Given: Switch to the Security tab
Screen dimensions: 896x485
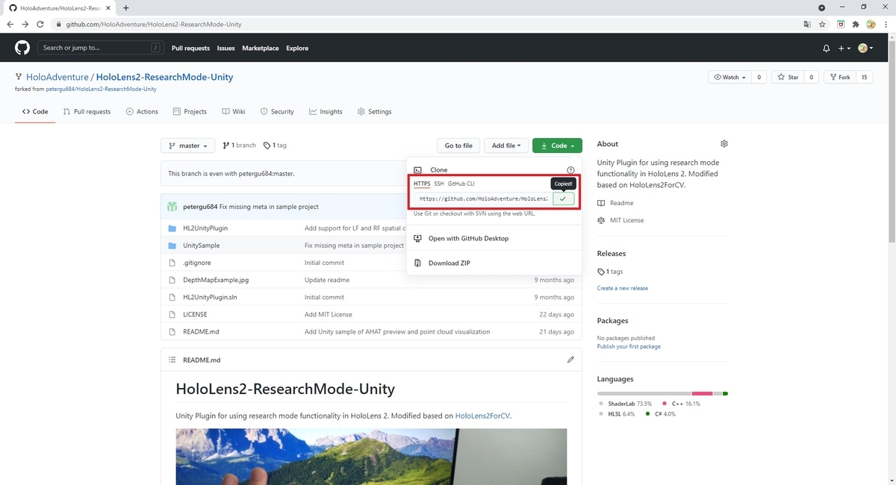Looking at the screenshot, I should (277, 111).
